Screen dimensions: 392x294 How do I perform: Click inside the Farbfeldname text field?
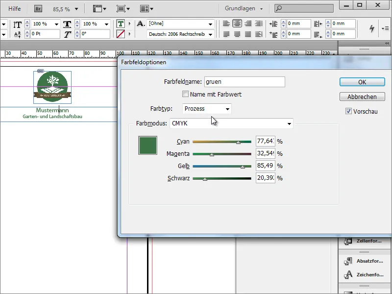point(244,82)
